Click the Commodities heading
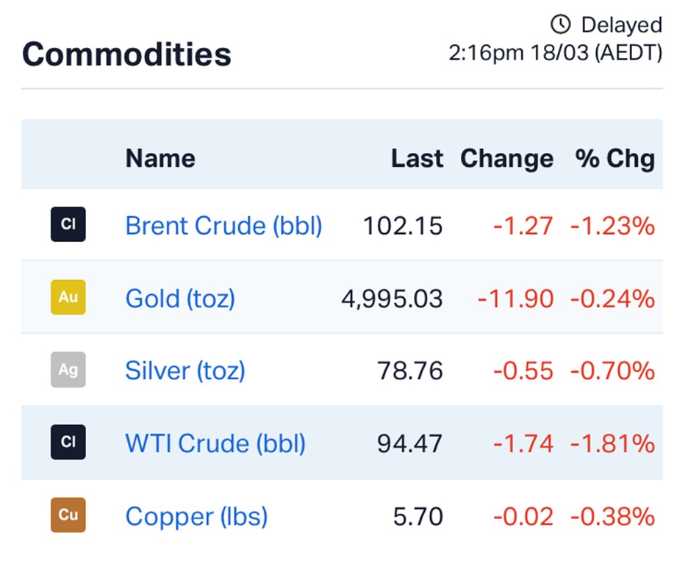This screenshot has width=688, height=575. [x=126, y=54]
